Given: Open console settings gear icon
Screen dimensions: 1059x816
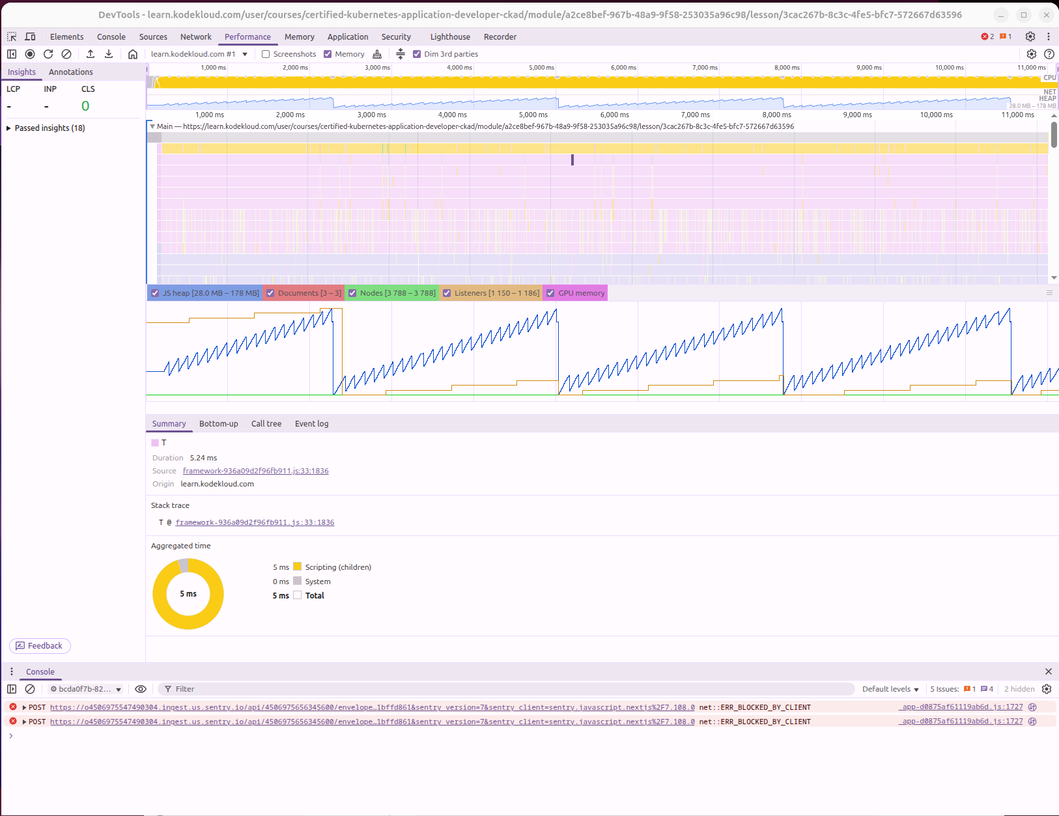Looking at the screenshot, I should [x=1047, y=689].
